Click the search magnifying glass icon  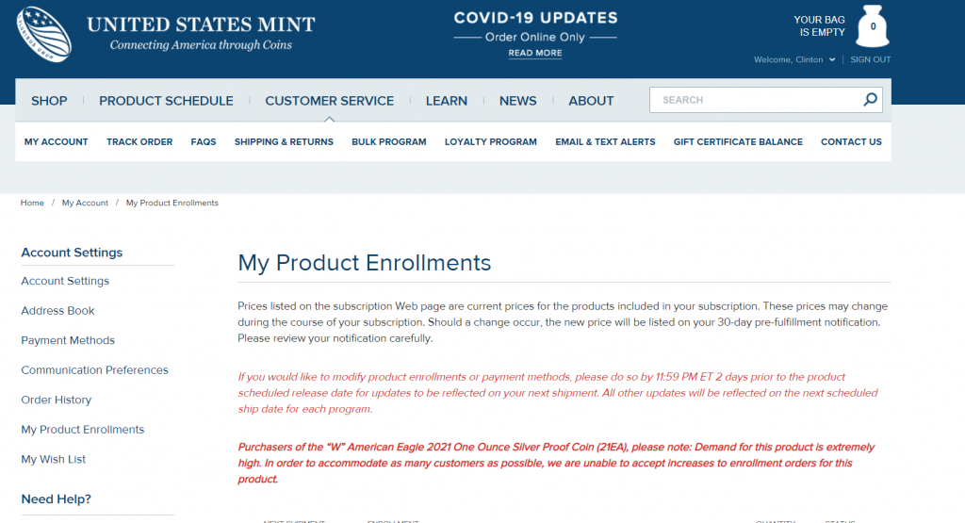click(x=870, y=99)
